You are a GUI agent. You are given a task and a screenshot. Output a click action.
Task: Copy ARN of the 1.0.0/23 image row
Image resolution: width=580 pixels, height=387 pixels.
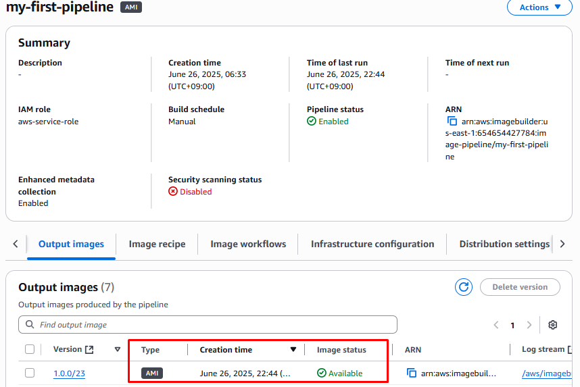click(411, 373)
